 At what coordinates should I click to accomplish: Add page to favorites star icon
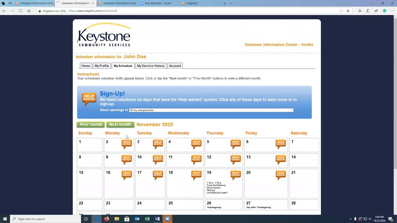(x=348, y=11)
